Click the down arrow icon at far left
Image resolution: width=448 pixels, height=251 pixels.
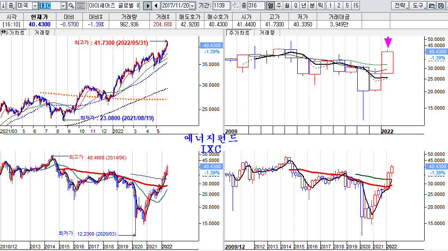coord(4,6)
